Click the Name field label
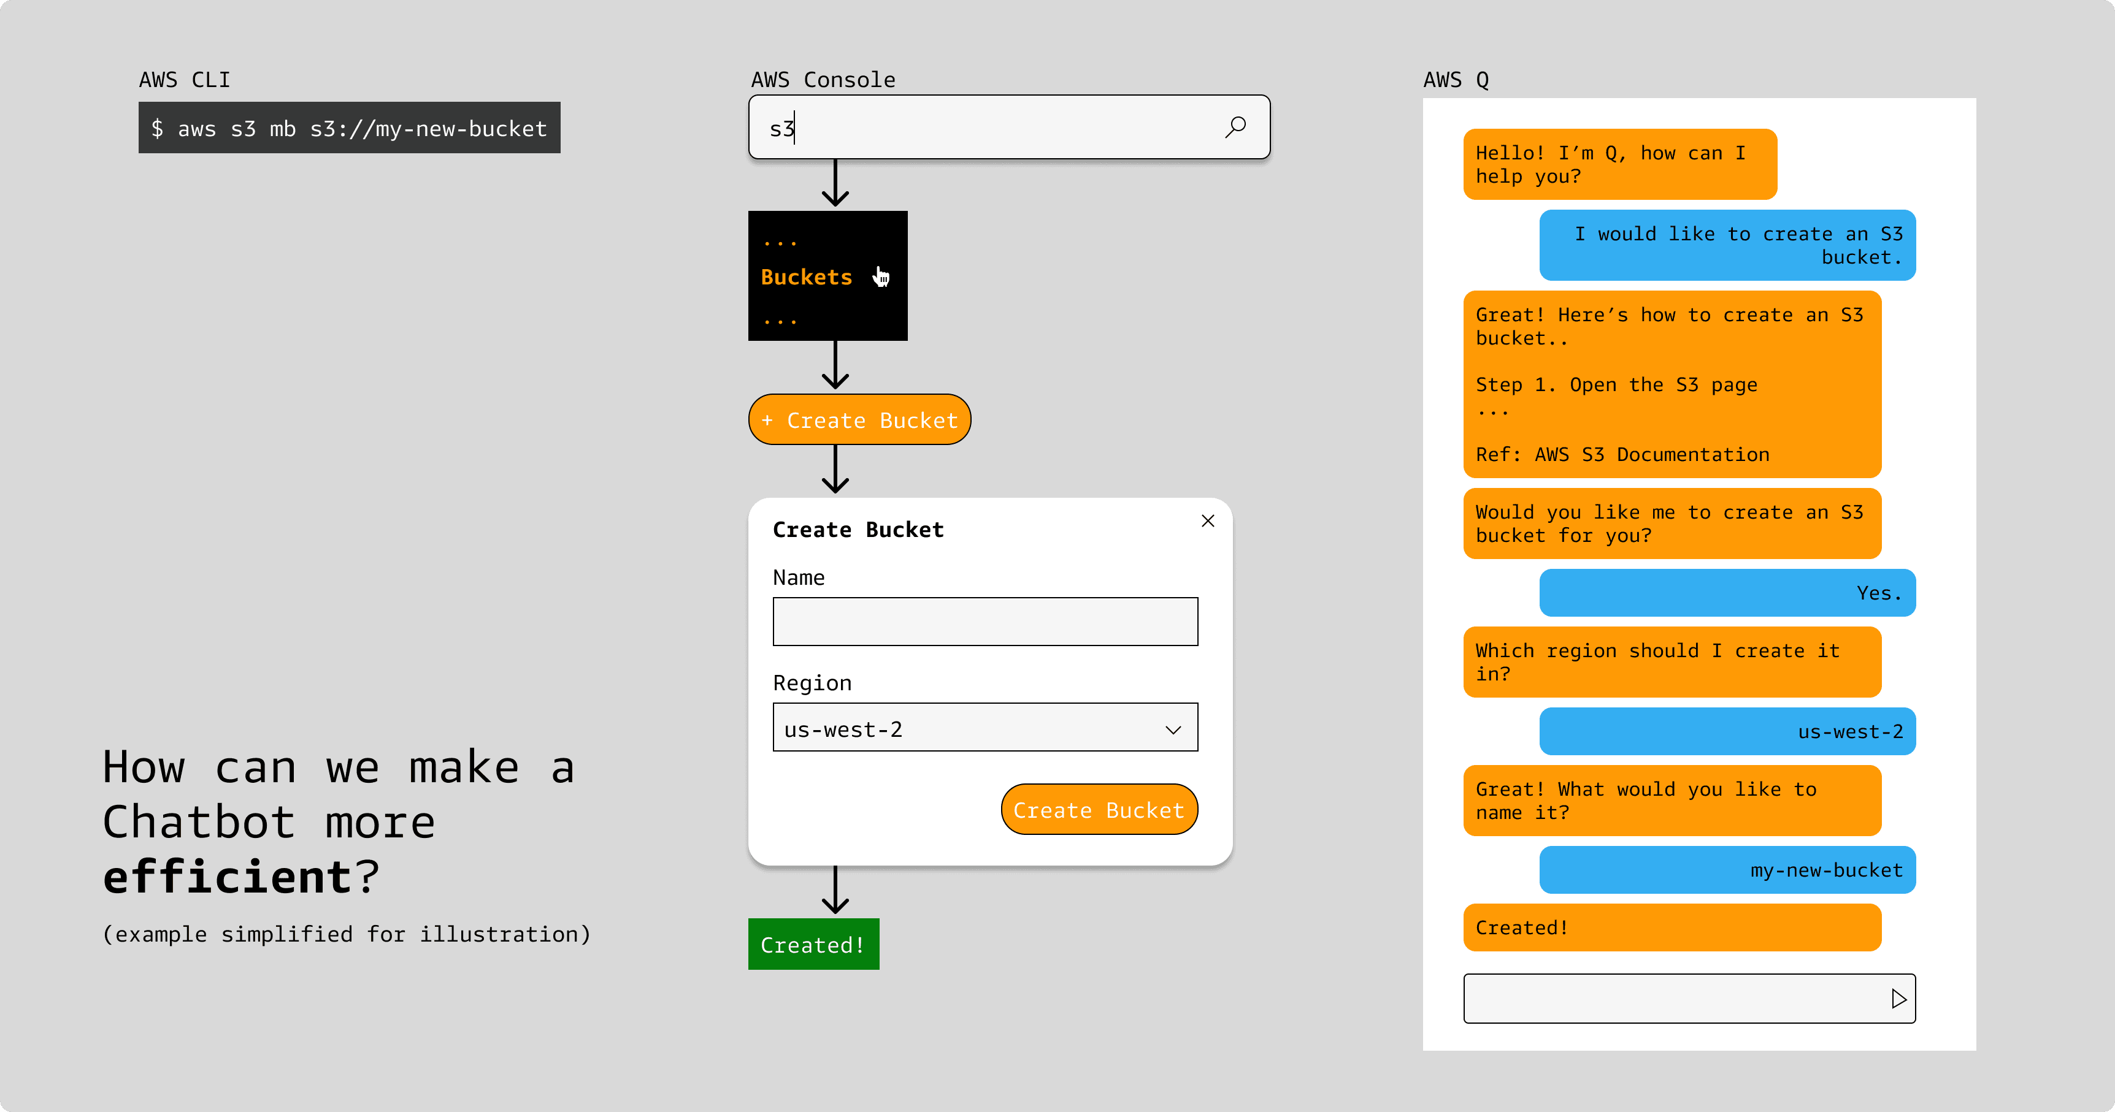 coord(799,577)
